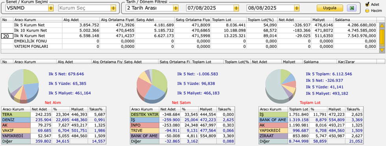Click top table Saklama column header
The height and width of the screenshot is (146, 386).
point(355,20)
